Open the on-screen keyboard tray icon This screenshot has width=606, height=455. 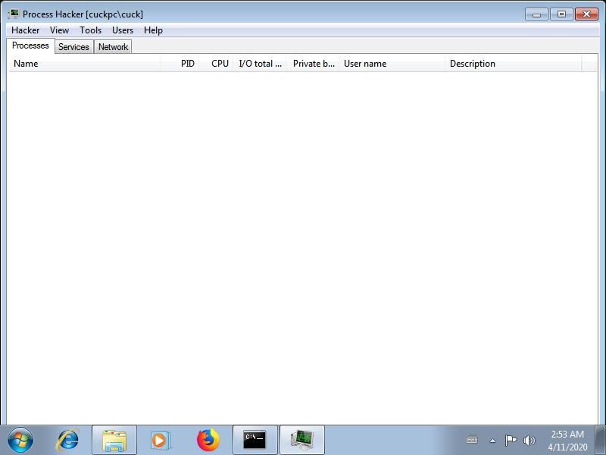[472, 440]
